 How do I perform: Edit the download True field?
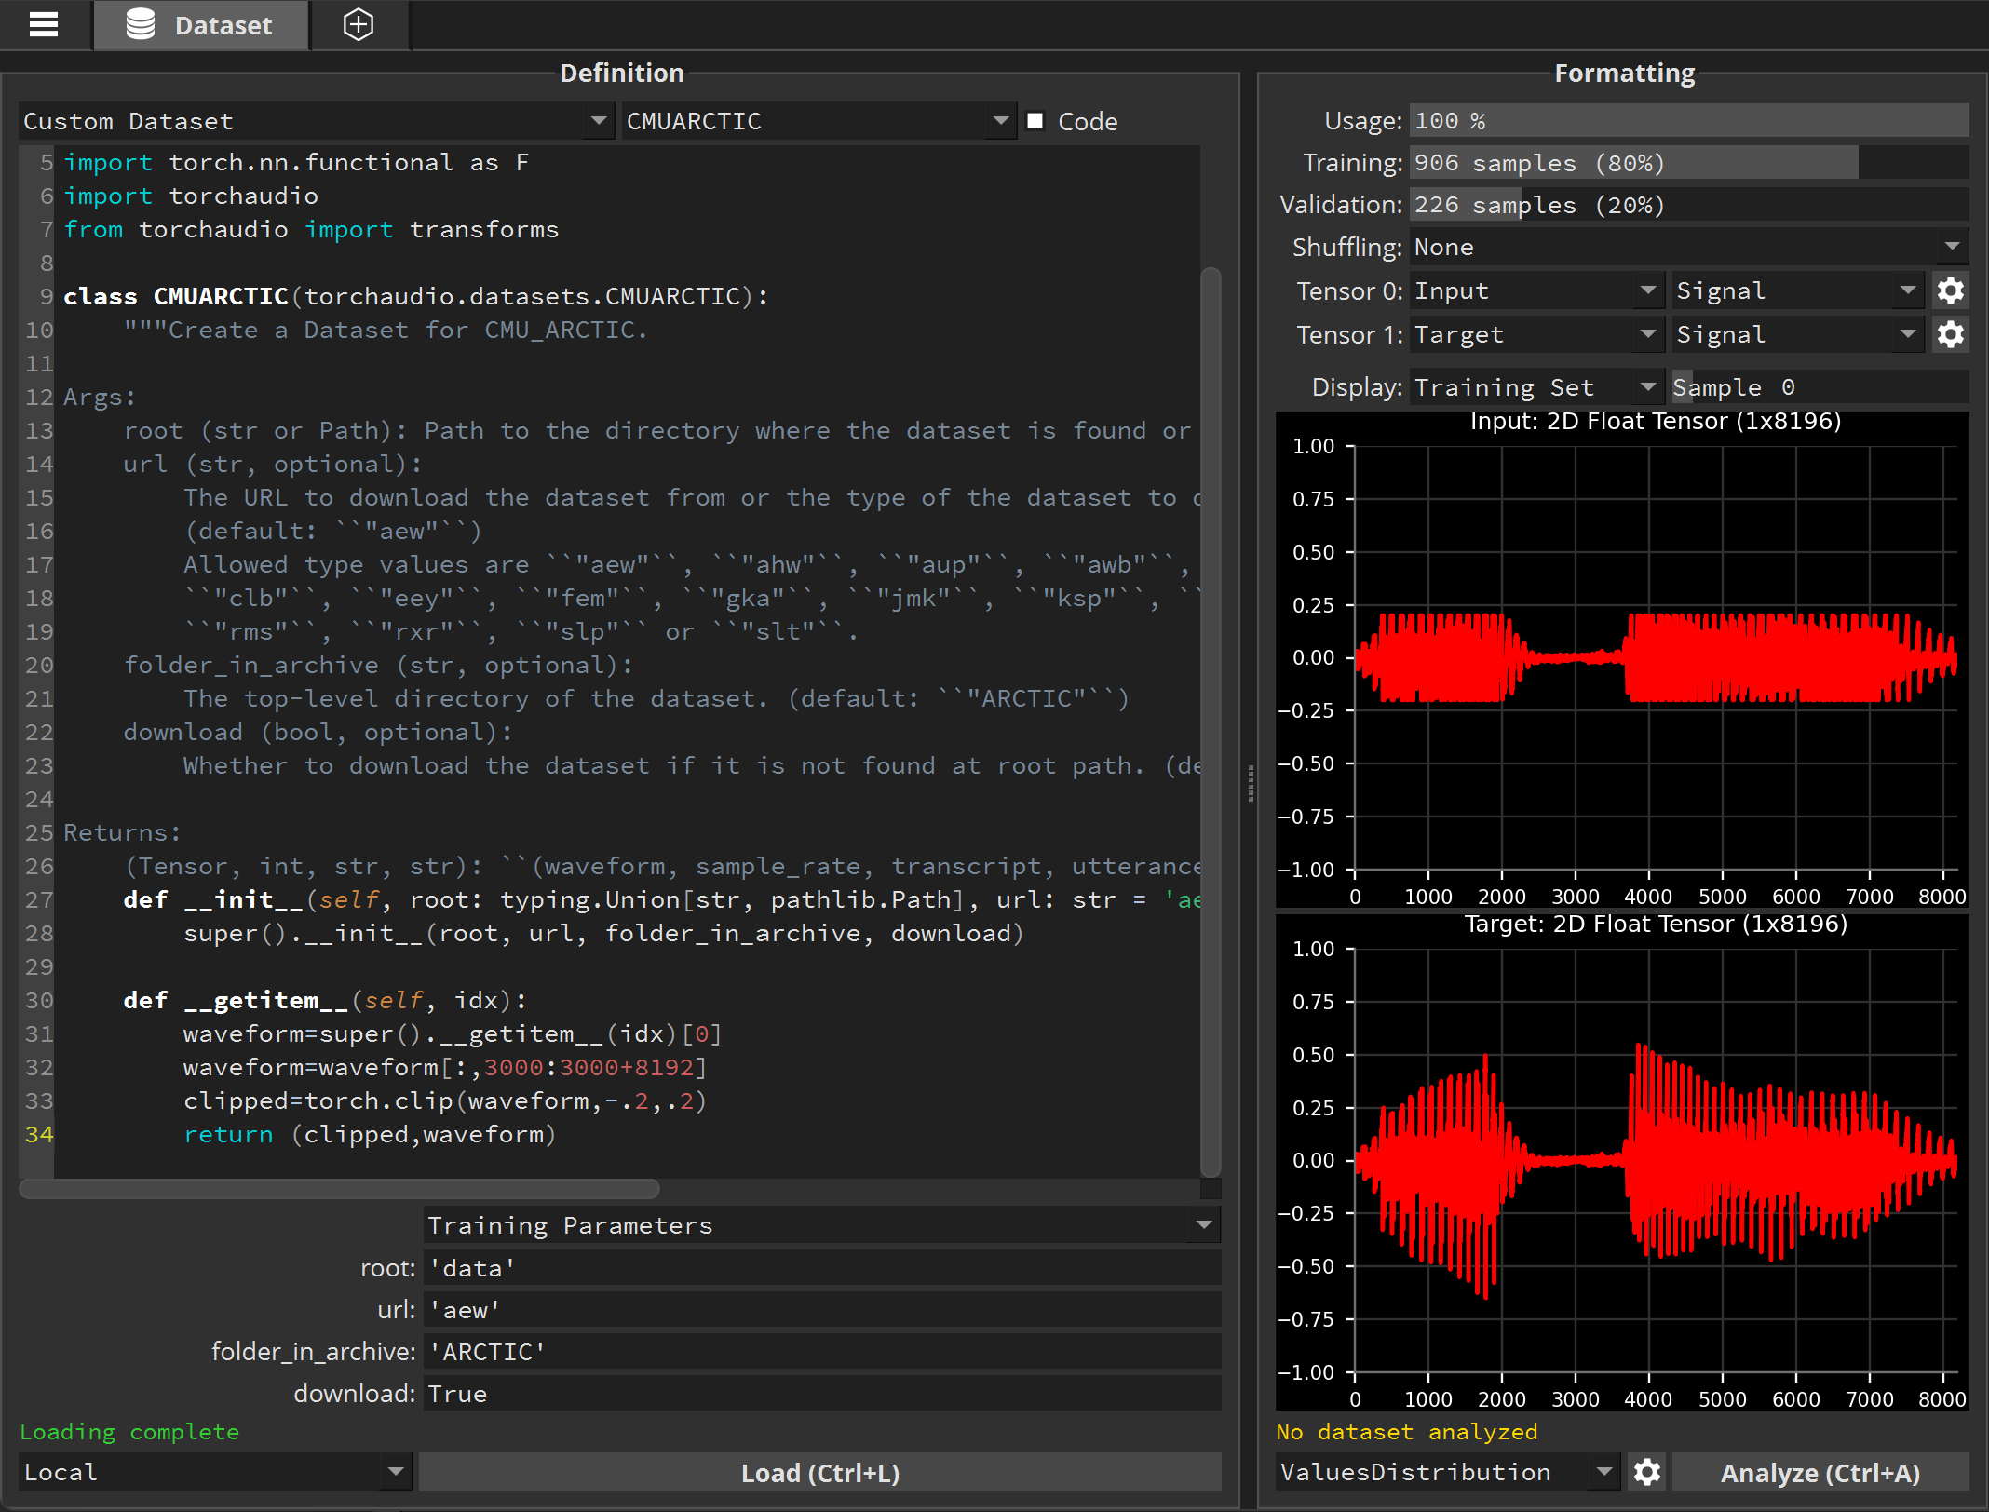coord(822,1394)
